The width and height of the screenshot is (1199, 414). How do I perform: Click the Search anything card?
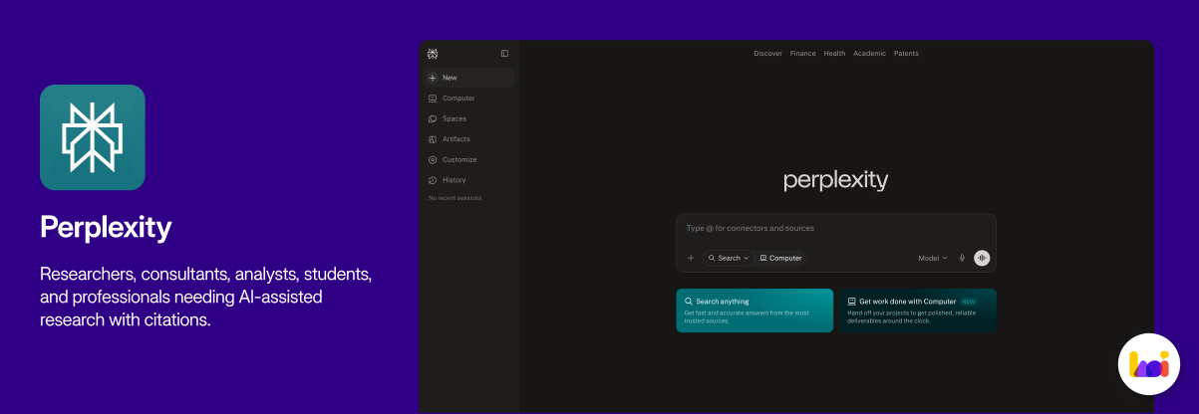click(x=754, y=310)
